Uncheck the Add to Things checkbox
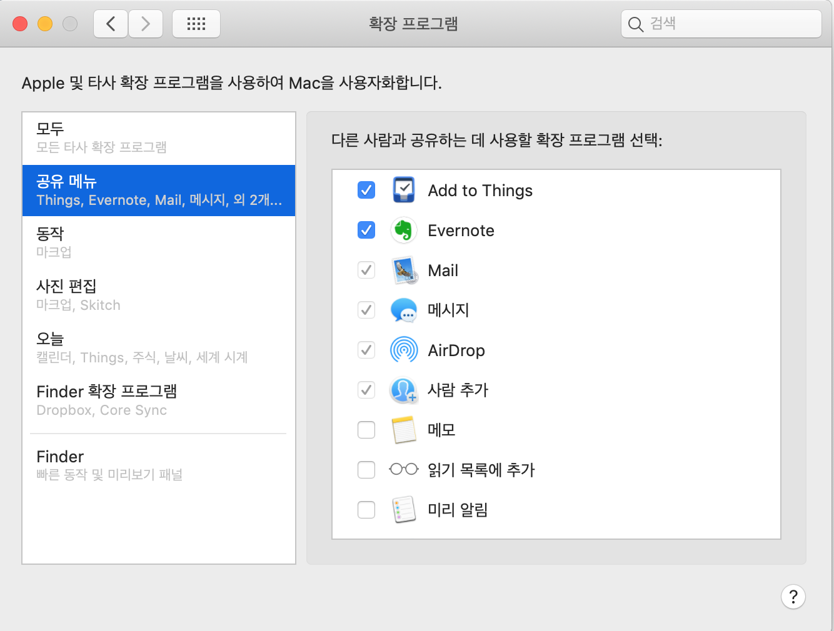 (x=366, y=190)
